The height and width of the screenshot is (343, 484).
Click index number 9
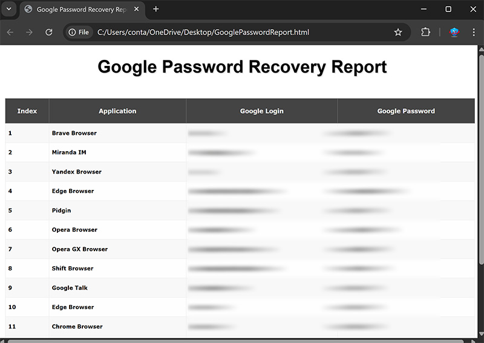point(10,288)
